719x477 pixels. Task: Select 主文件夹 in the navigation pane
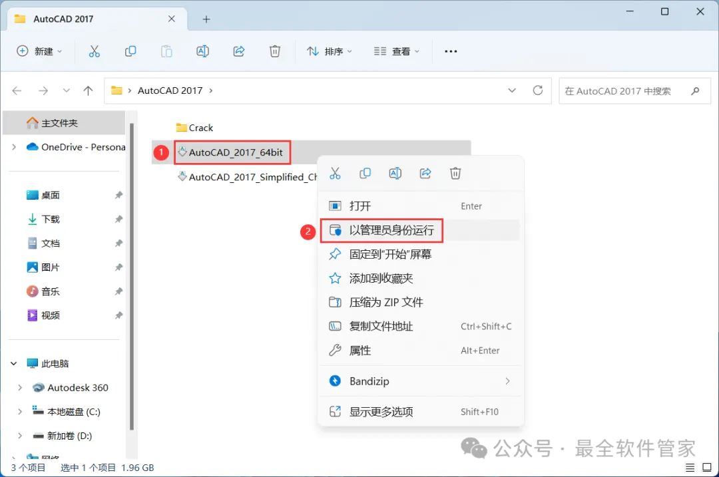tap(64, 123)
